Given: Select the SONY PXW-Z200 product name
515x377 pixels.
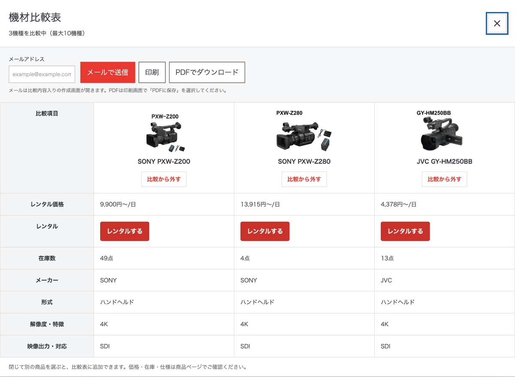Looking at the screenshot, I should [164, 161].
